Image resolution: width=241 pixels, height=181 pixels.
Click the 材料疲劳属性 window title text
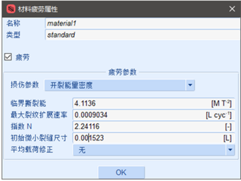pos(38,9)
